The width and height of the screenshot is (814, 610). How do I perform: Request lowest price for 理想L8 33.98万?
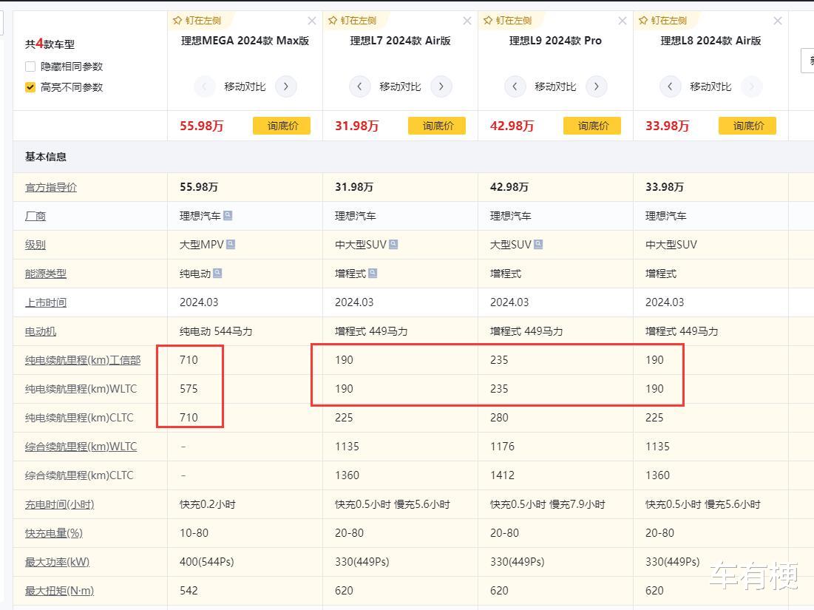(x=747, y=126)
